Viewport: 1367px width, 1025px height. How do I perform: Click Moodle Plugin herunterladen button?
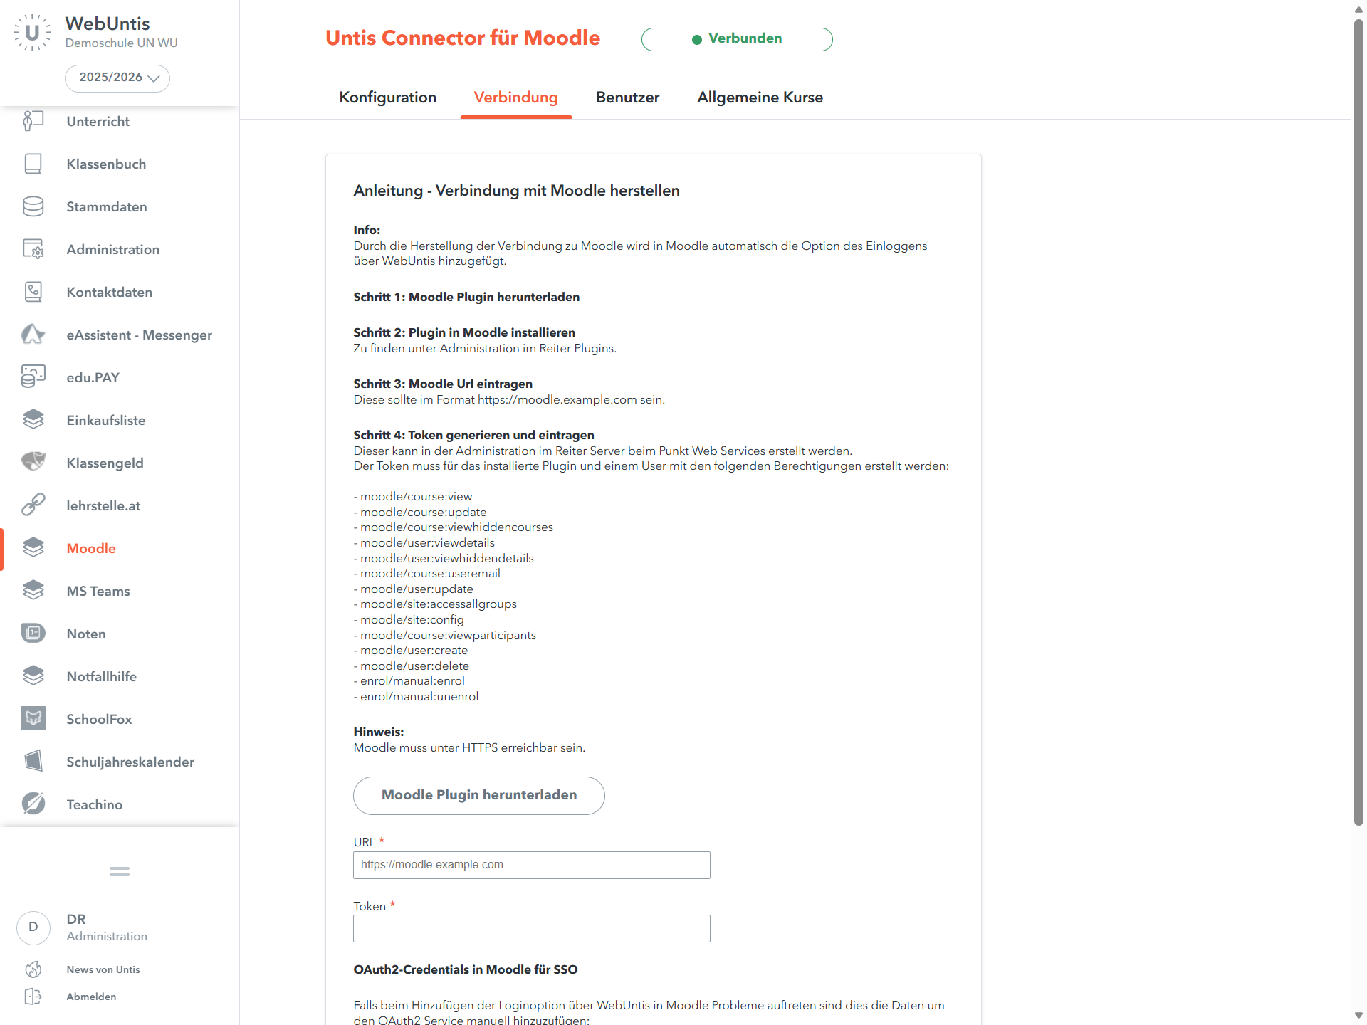(x=479, y=795)
